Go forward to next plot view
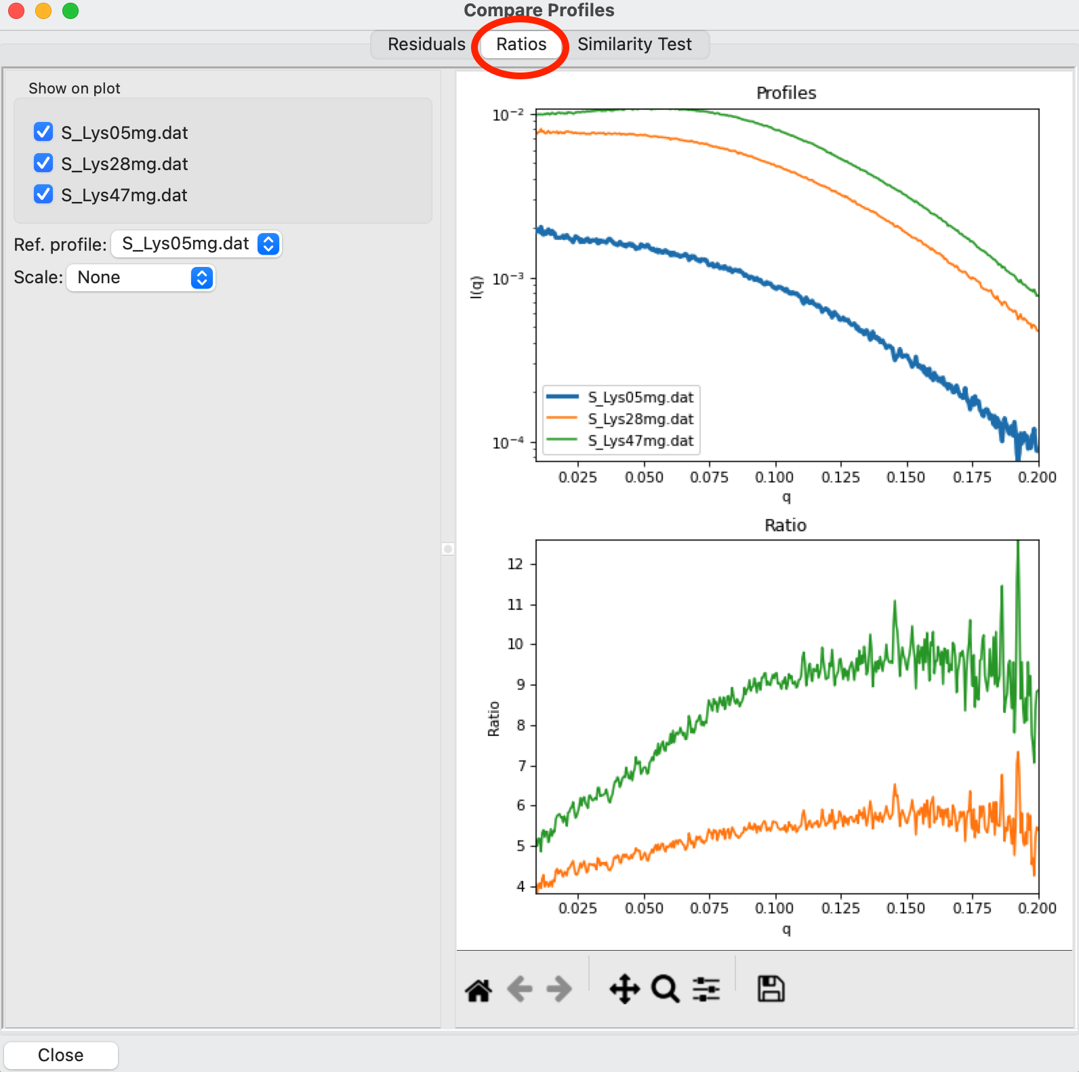 pos(559,989)
